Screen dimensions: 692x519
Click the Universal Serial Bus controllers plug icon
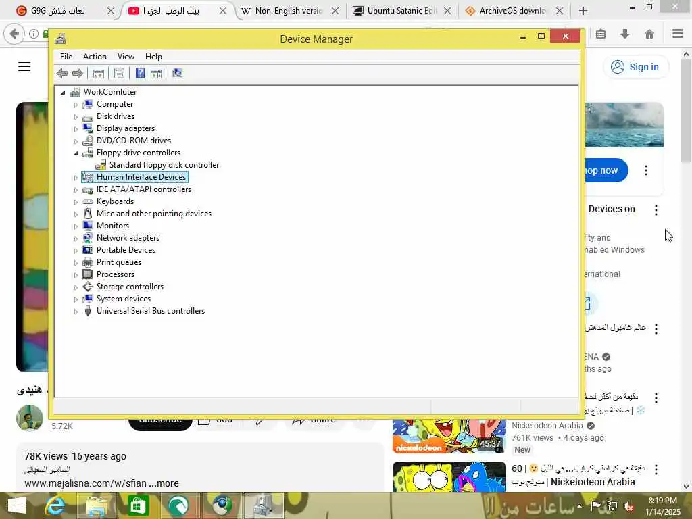point(88,311)
